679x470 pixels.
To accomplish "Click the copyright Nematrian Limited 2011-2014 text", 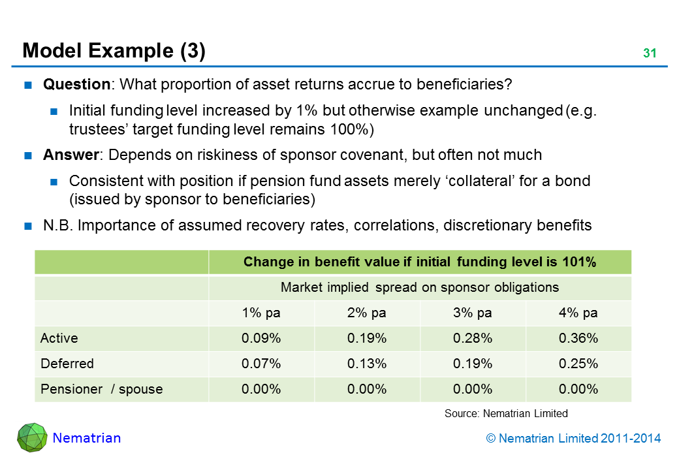I will point(573,439).
